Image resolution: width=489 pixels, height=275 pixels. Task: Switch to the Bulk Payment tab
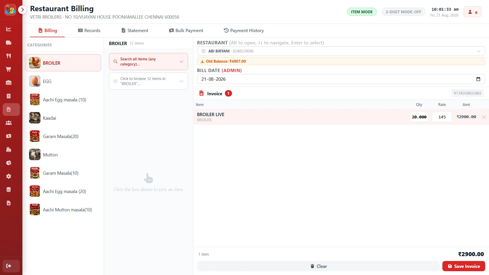(x=186, y=31)
